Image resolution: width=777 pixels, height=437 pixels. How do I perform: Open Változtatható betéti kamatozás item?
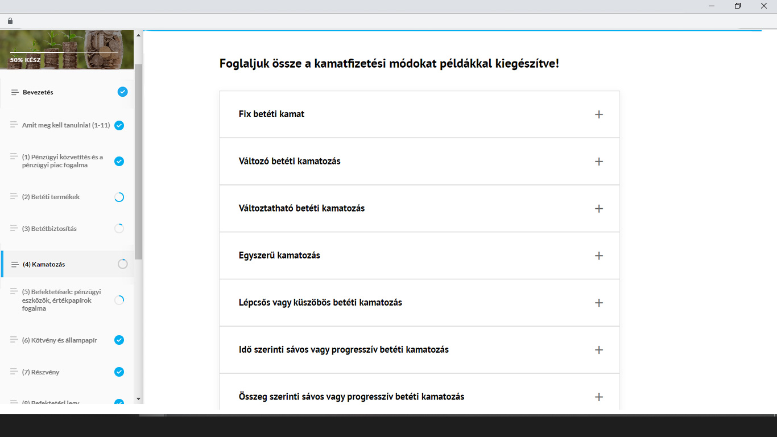coord(598,209)
